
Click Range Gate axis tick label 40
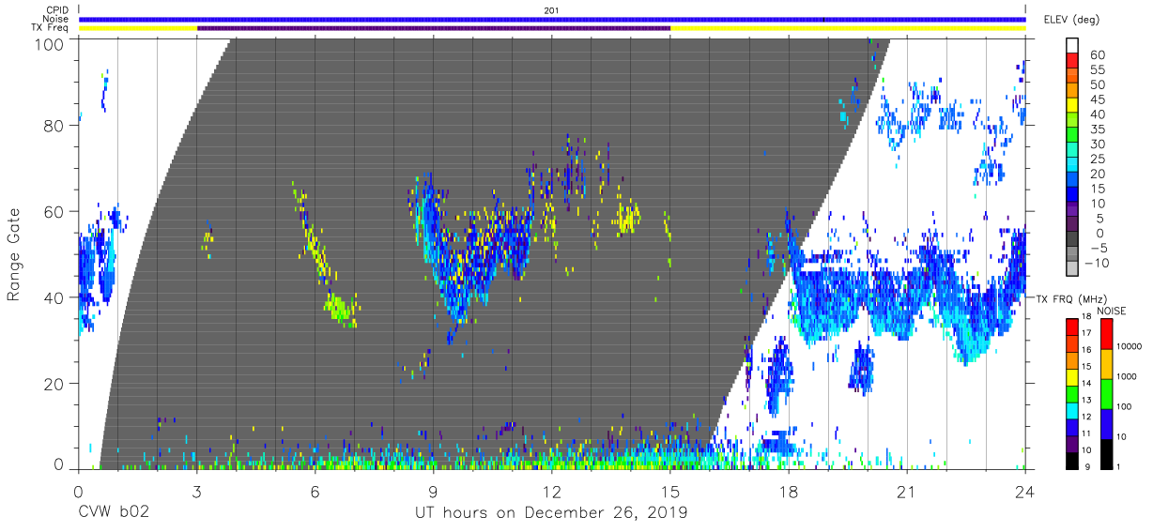click(x=53, y=297)
